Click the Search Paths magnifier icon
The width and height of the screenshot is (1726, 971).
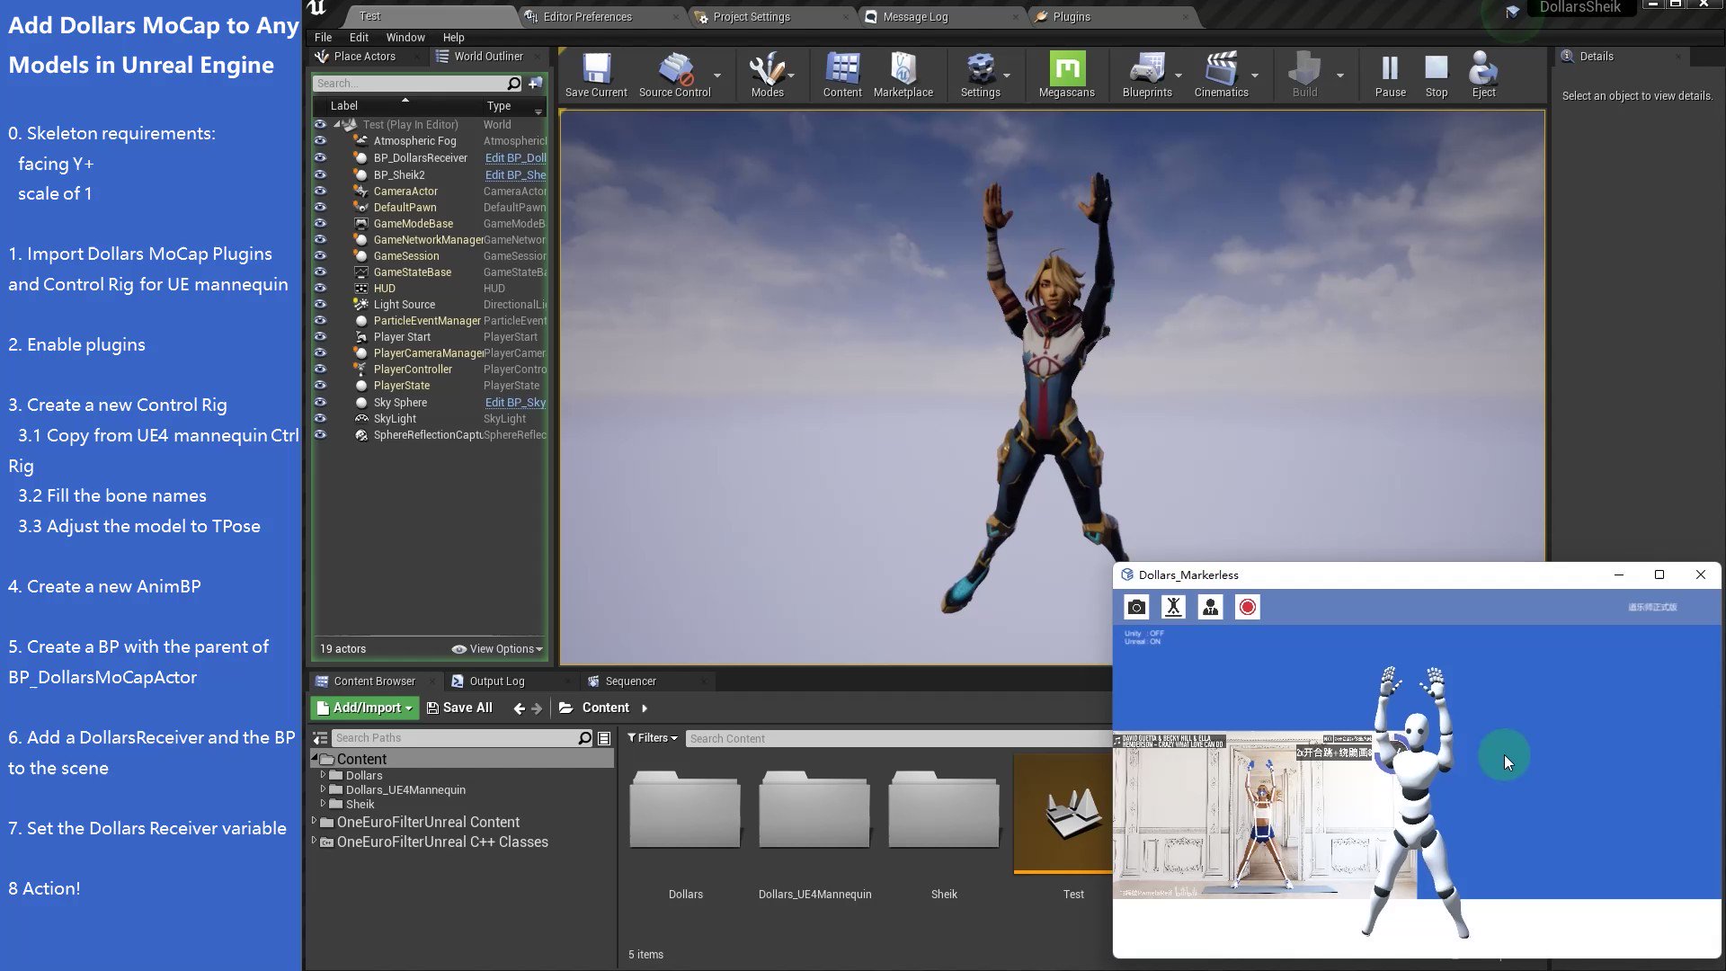pos(585,738)
